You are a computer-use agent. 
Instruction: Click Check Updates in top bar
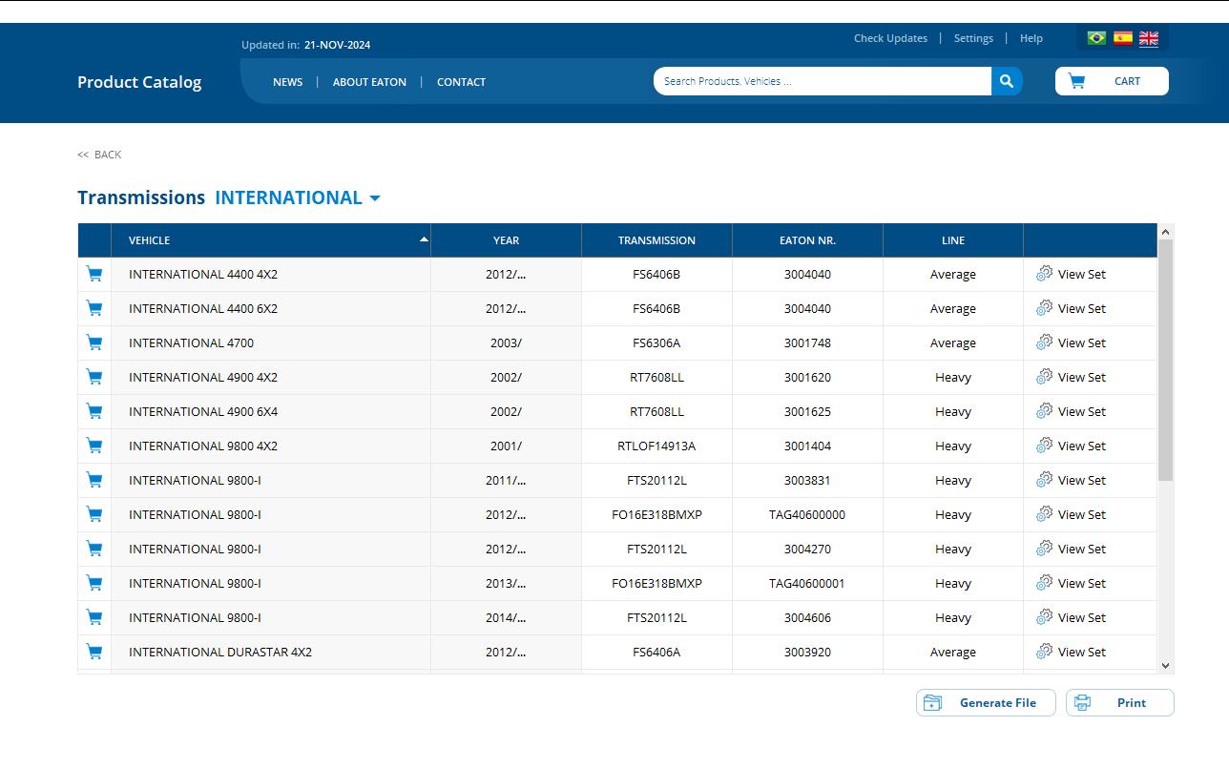tap(890, 38)
